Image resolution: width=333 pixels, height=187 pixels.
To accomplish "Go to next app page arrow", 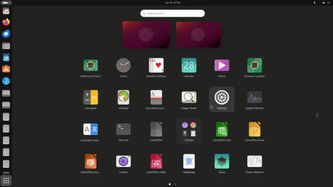I will [x=317, y=115].
